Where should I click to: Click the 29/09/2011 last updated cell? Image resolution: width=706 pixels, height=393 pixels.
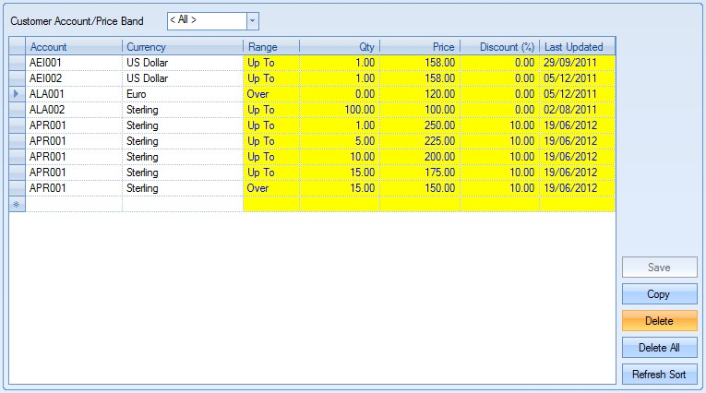[576, 63]
